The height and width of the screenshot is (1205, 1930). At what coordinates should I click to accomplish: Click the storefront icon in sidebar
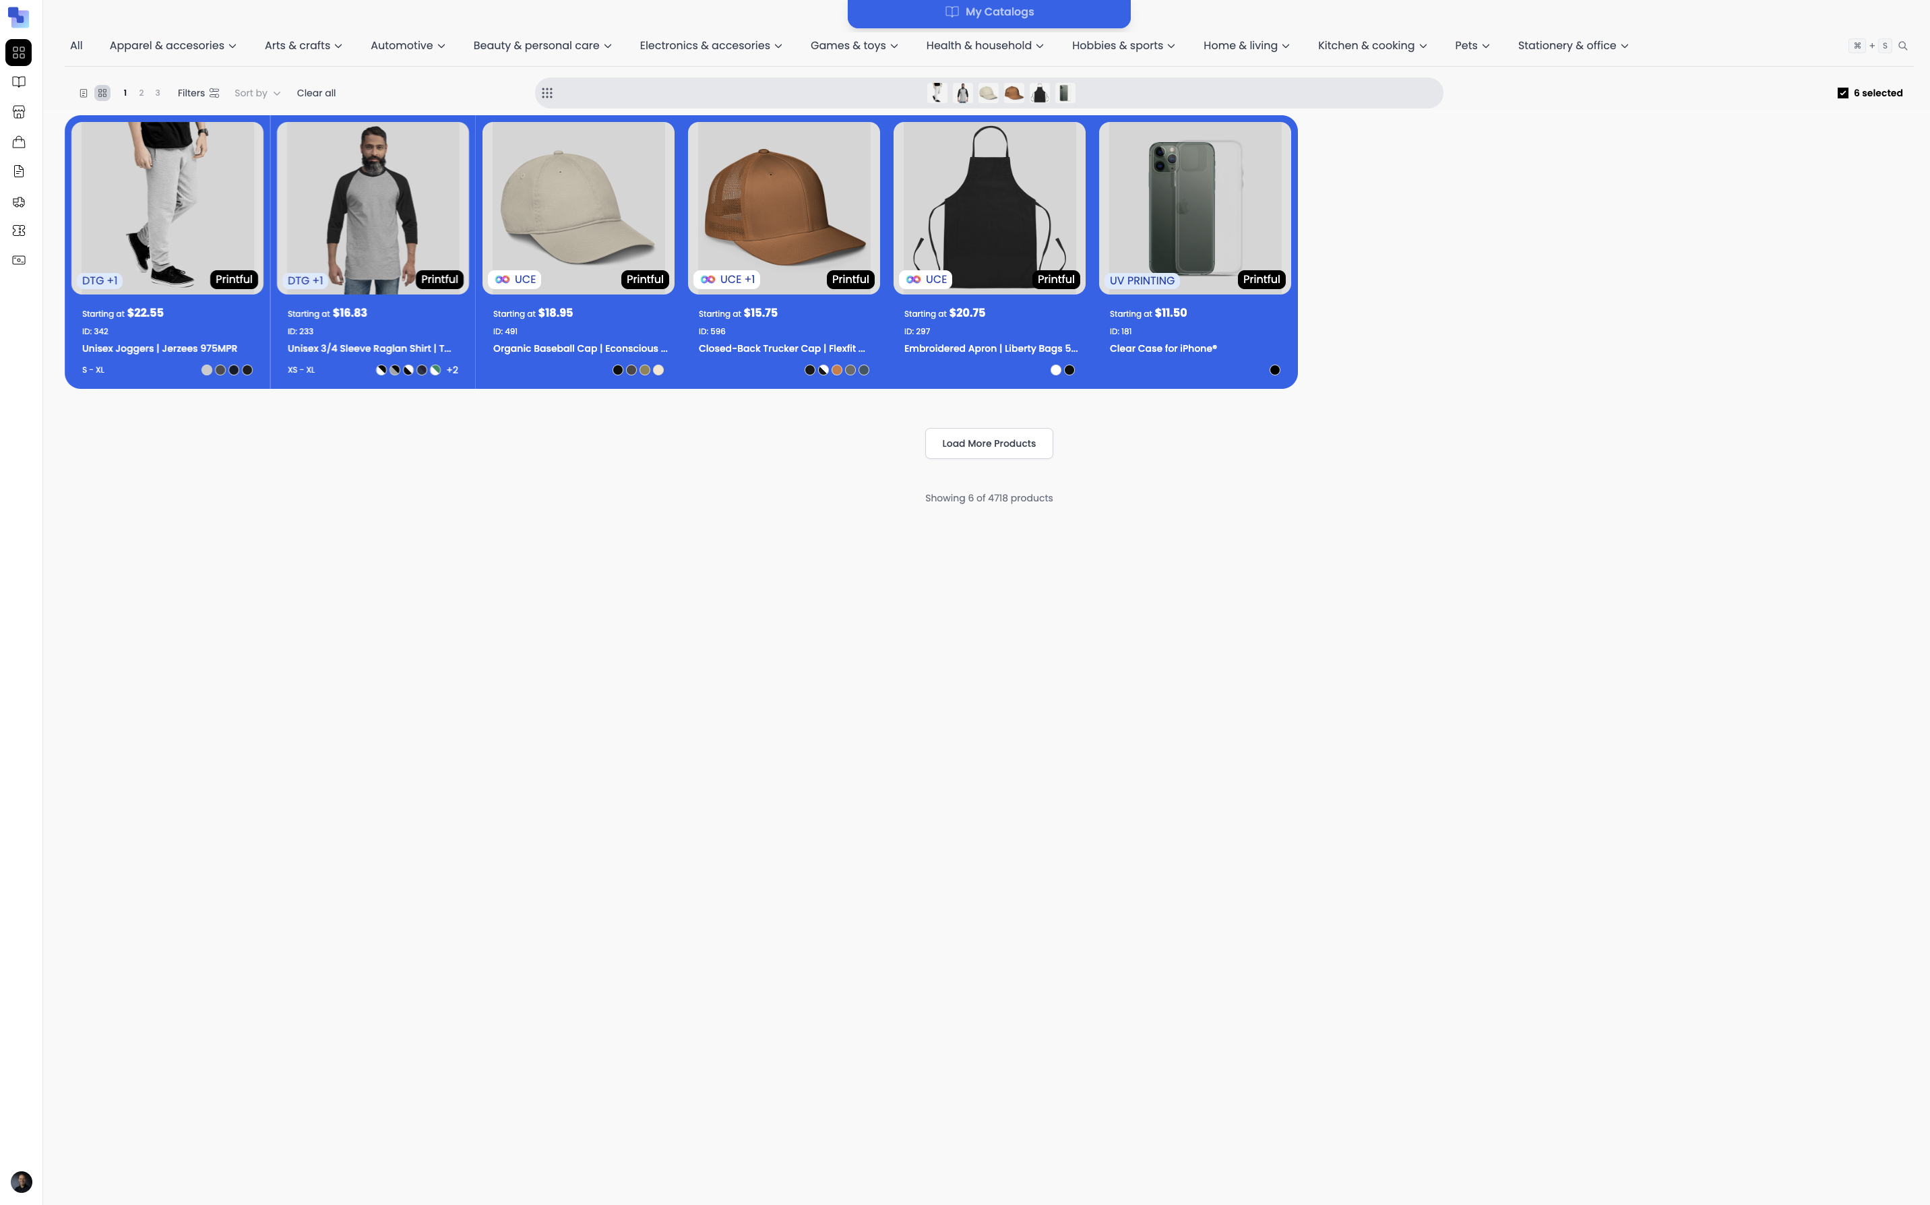click(x=18, y=112)
